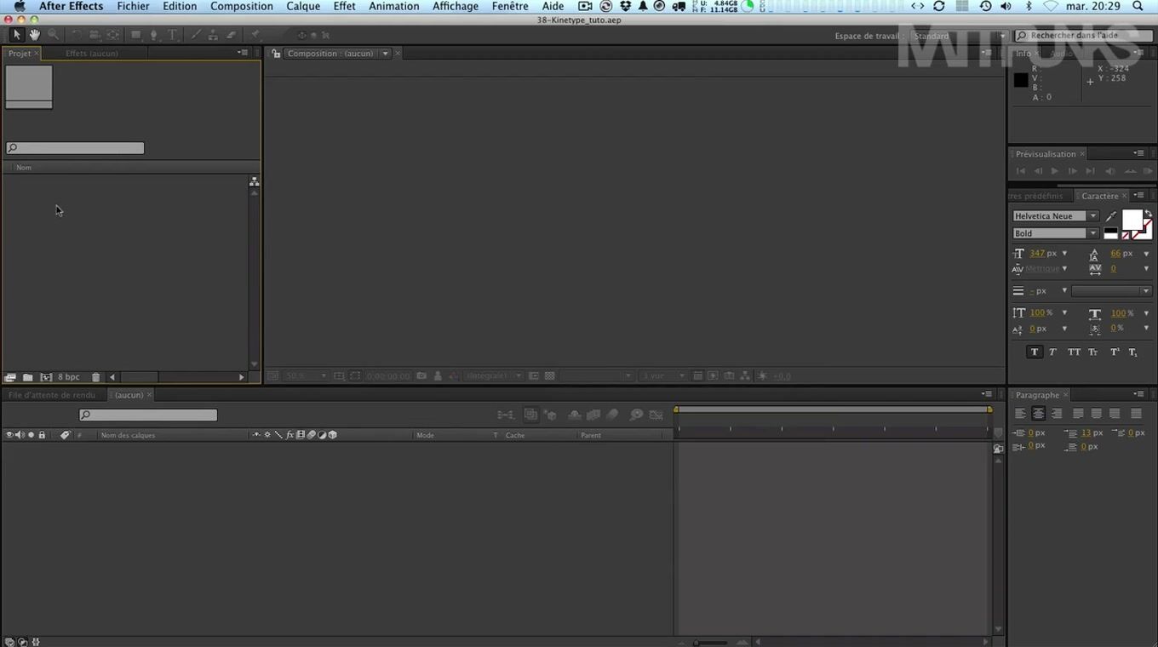Image resolution: width=1158 pixels, height=647 pixels.
Task: Select the Selection arrow tool
Action: tap(16, 35)
